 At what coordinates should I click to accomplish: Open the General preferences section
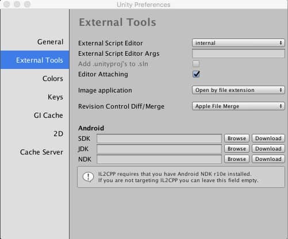tap(50, 42)
